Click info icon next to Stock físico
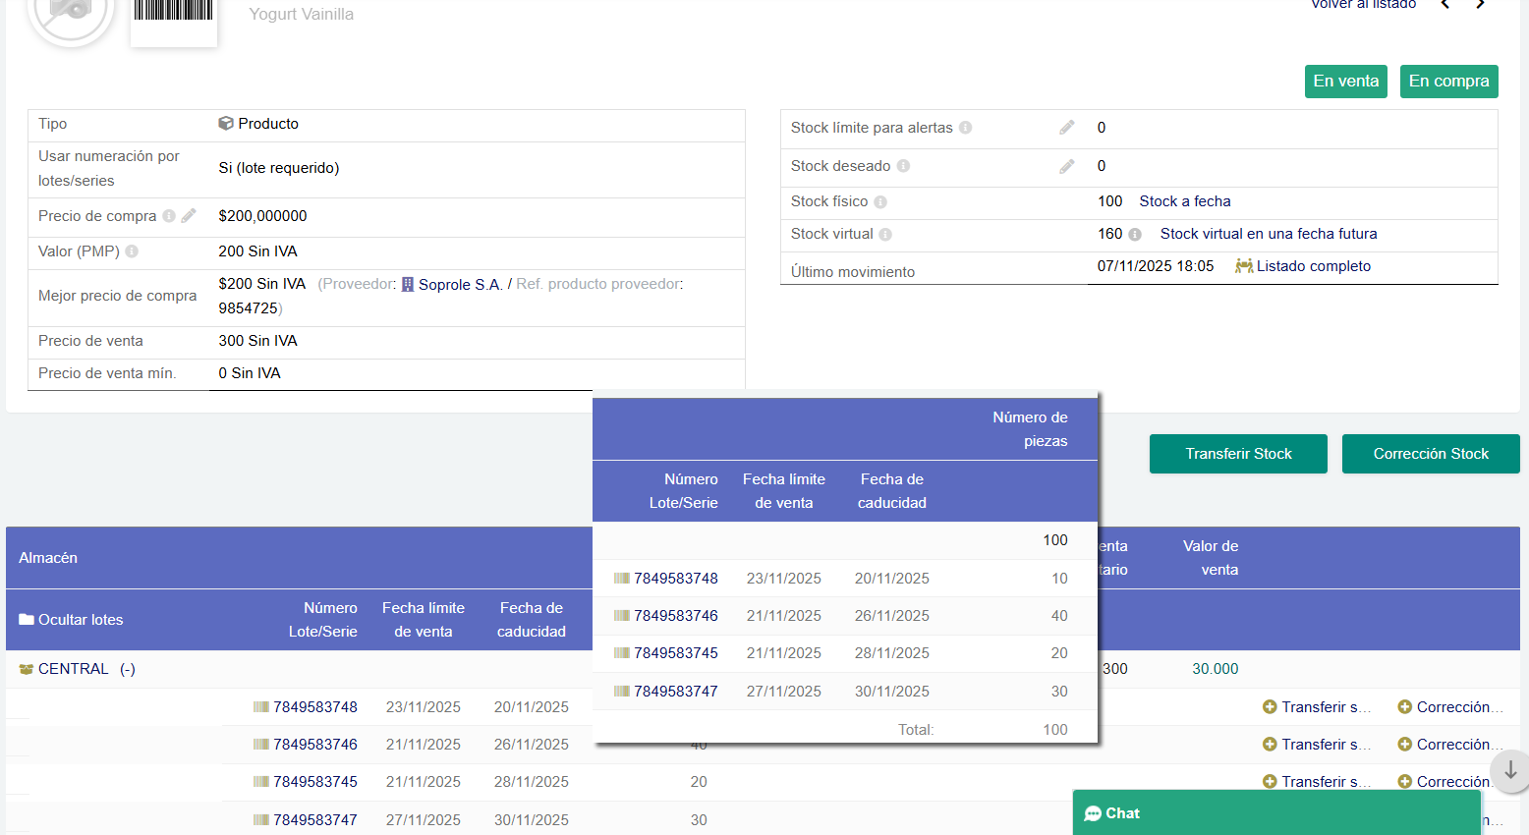The height and width of the screenshot is (835, 1529). (x=880, y=202)
